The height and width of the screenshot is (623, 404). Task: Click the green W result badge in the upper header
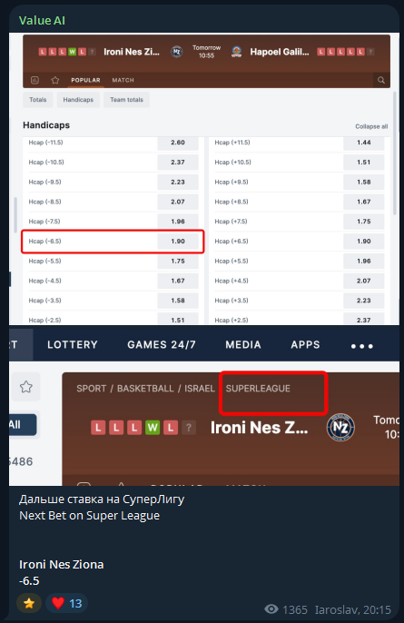pyautogui.click(x=73, y=52)
